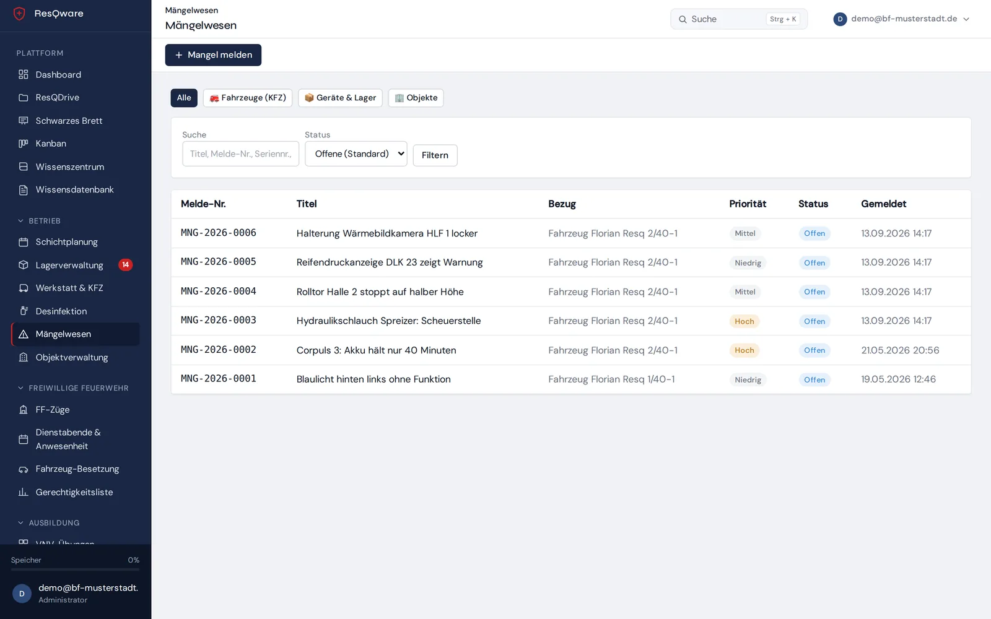Open Hydraulikschlauch Spreizer: Scheuerstelle entry
Screen dimensions: 991x619
pos(388,321)
